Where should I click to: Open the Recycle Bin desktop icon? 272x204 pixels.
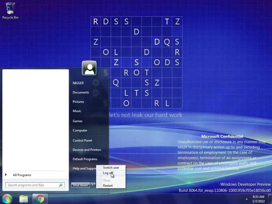[x=10, y=11]
